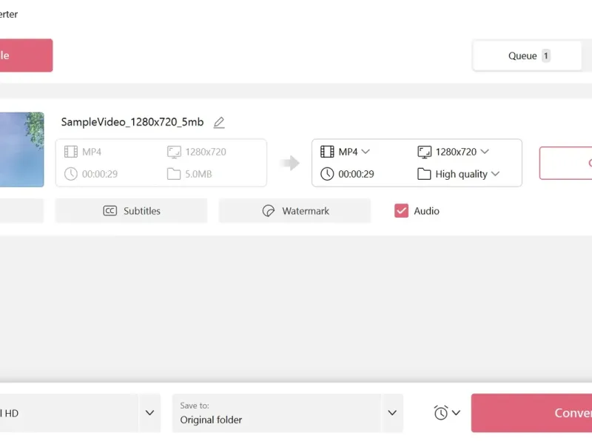
Task: Click the gray arrow between source and output
Action: [289, 163]
